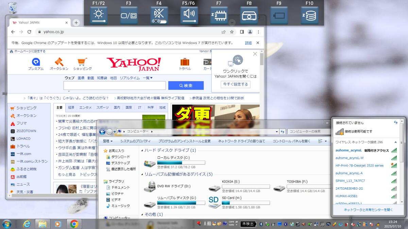The height and width of the screenshot is (229, 408).
Task: Click the F5/F6 volume hotkey icon
Action: click(x=189, y=15)
